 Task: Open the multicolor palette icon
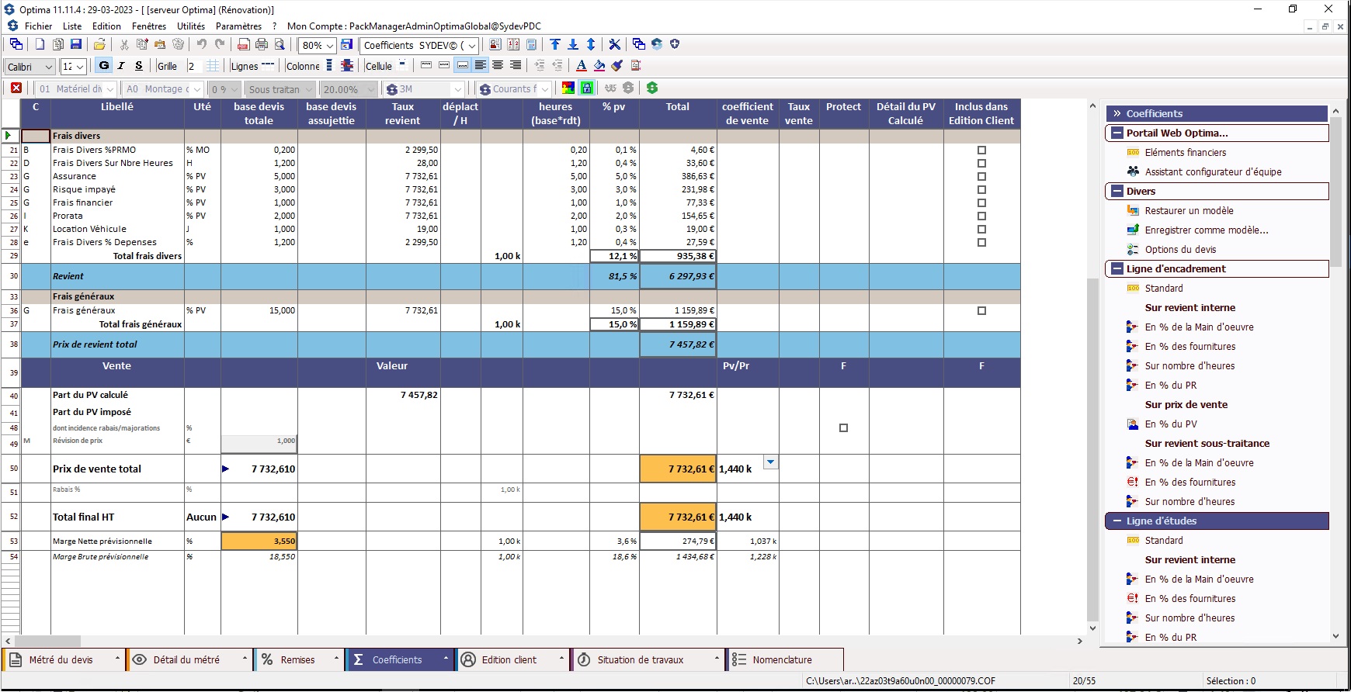tap(568, 88)
